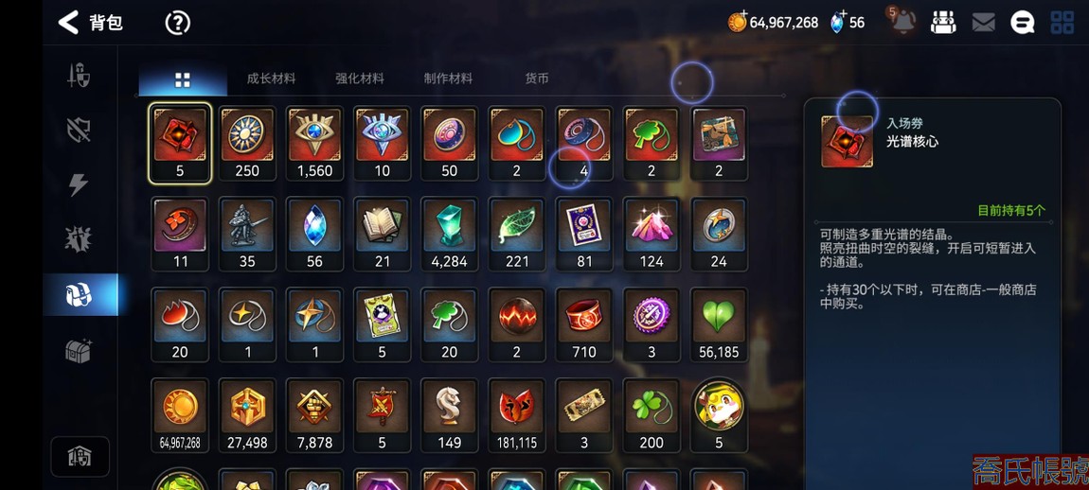
Task: Open the chat bubble icon
Action: point(1022,23)
